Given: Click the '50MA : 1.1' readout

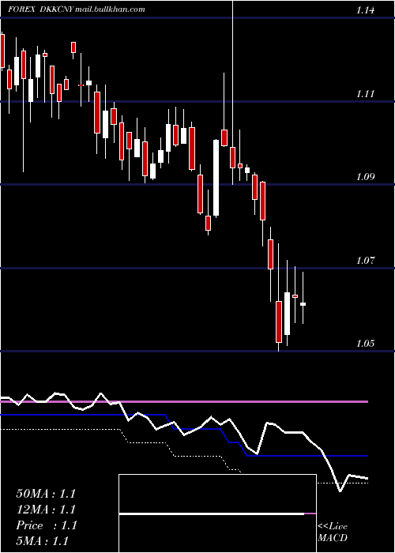Looking at the screenshot, I should coord(46,494).
